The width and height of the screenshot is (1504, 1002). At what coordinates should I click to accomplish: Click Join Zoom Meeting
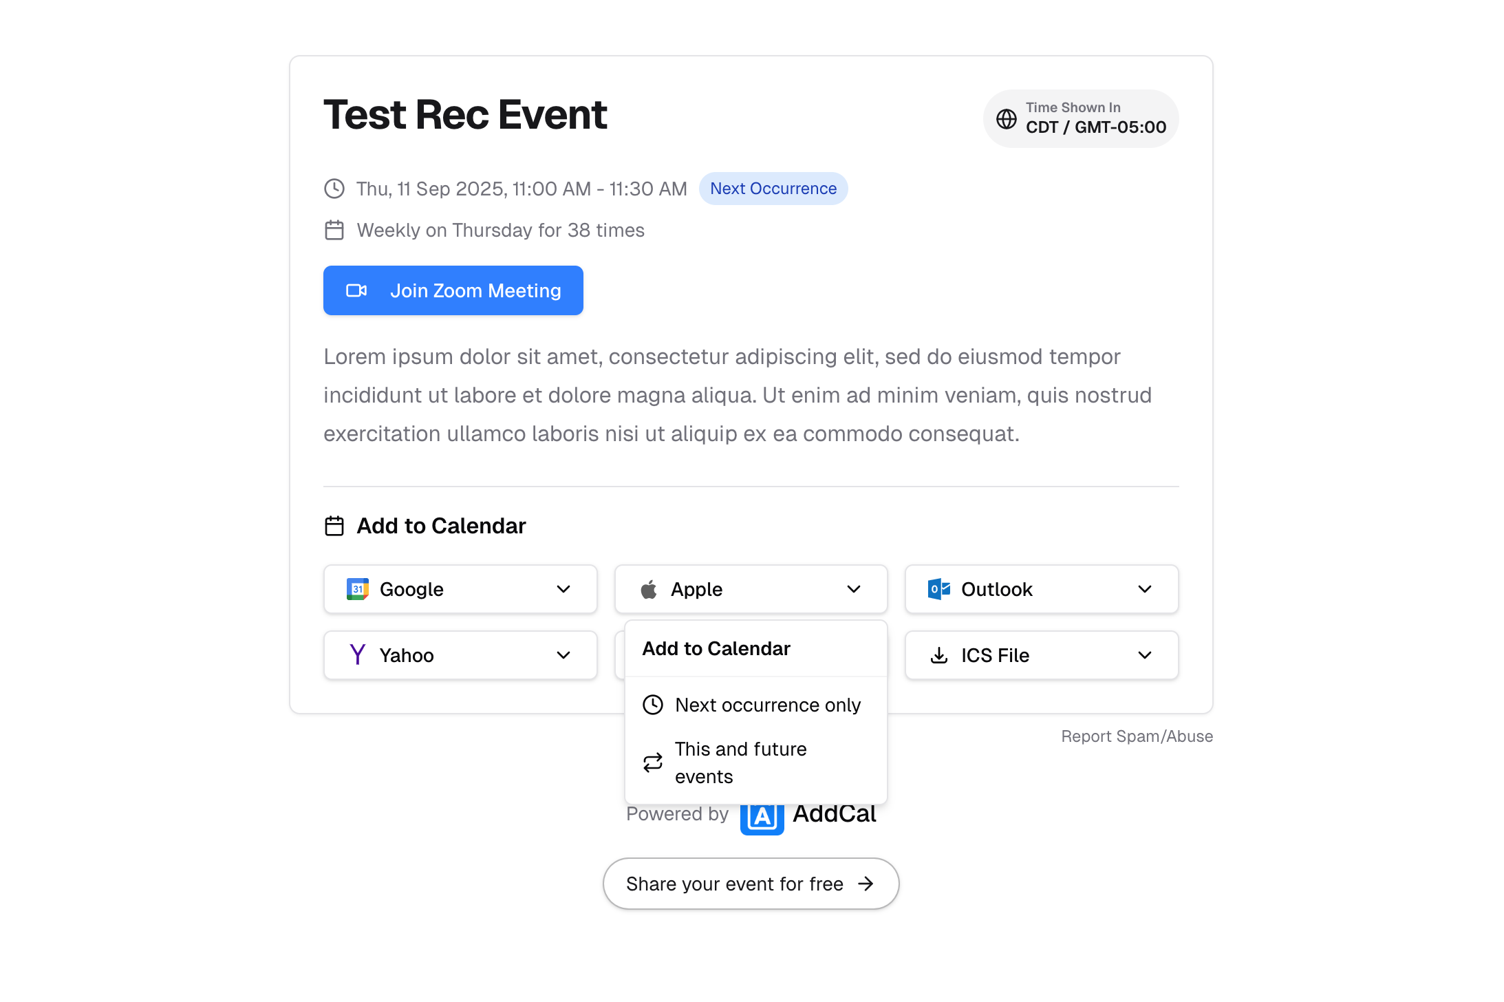point(453,290)
